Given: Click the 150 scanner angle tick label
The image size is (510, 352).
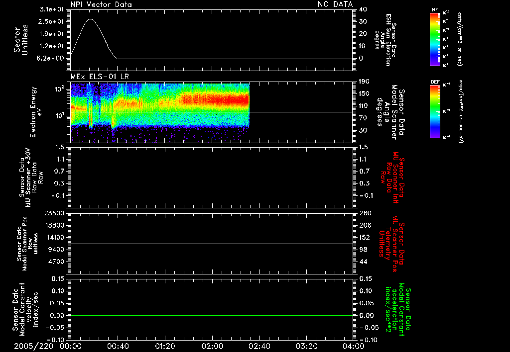Looking at the screenshot, I should click(365, 93).
